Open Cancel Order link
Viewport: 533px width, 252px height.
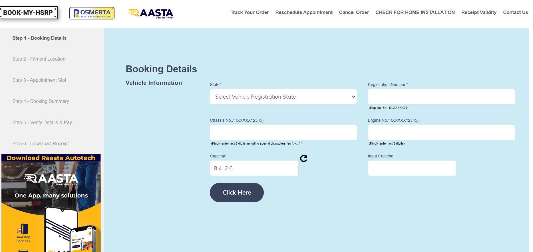(354, 13)
